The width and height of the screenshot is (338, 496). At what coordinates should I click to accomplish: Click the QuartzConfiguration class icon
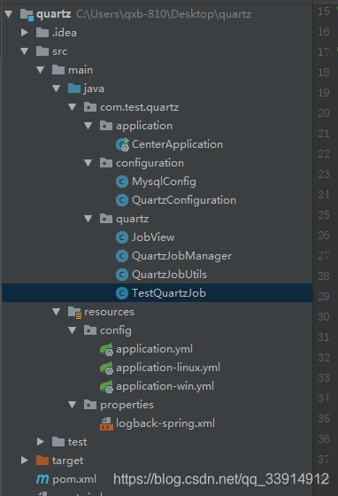(x=122, y=200)
